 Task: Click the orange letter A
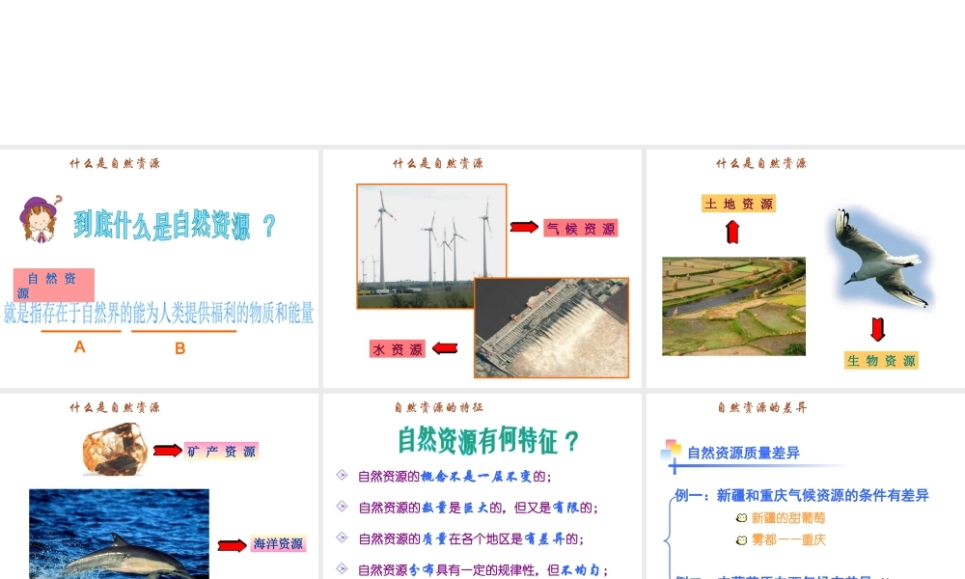click(x=79, y=347)
